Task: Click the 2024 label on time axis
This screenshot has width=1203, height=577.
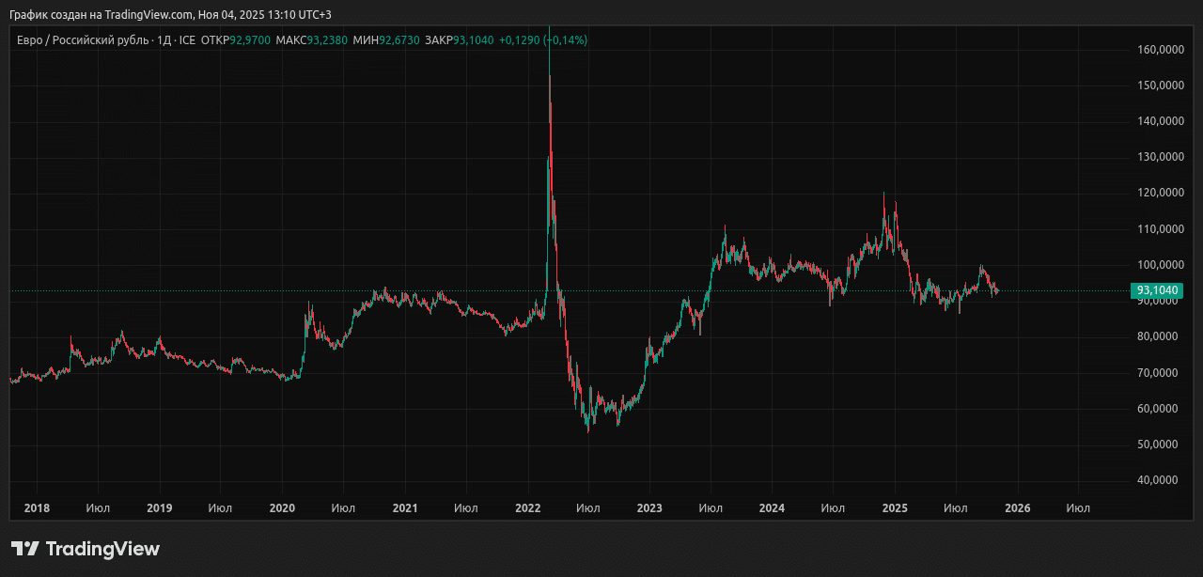Action: tap(772, 508)
